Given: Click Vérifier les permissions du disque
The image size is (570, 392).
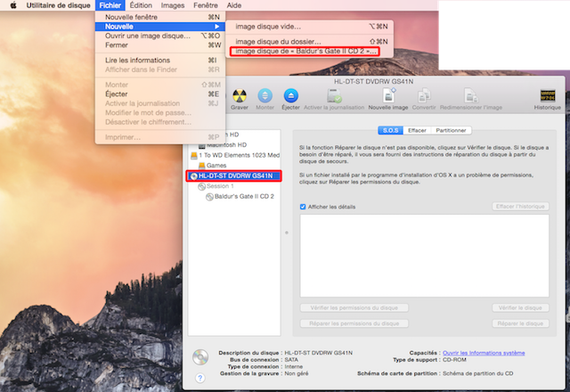Looking at the screenshot, I should [354, 308].
